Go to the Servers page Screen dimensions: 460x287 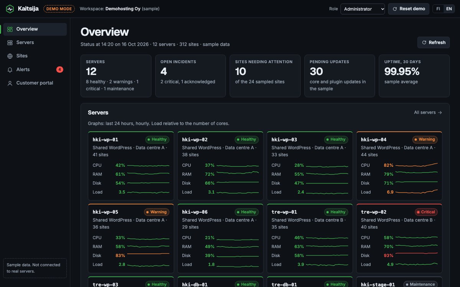[x=35, y=42]
